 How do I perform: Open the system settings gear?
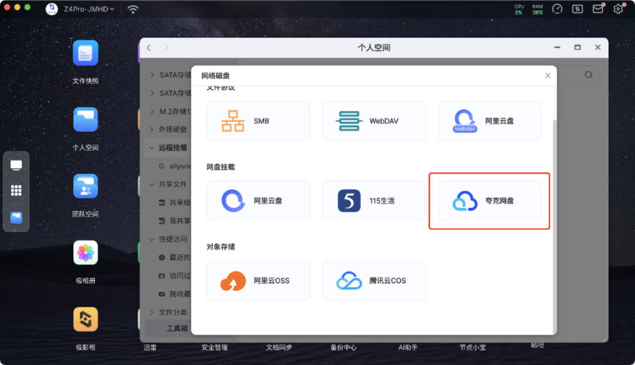click(x=618, y=9)
